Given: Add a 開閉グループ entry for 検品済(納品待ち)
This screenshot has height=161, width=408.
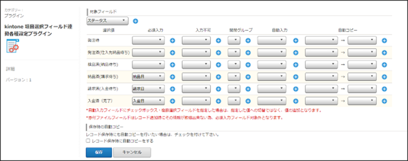Looking at the screenshot, I should pyautogui.click(x=248, y=64).
